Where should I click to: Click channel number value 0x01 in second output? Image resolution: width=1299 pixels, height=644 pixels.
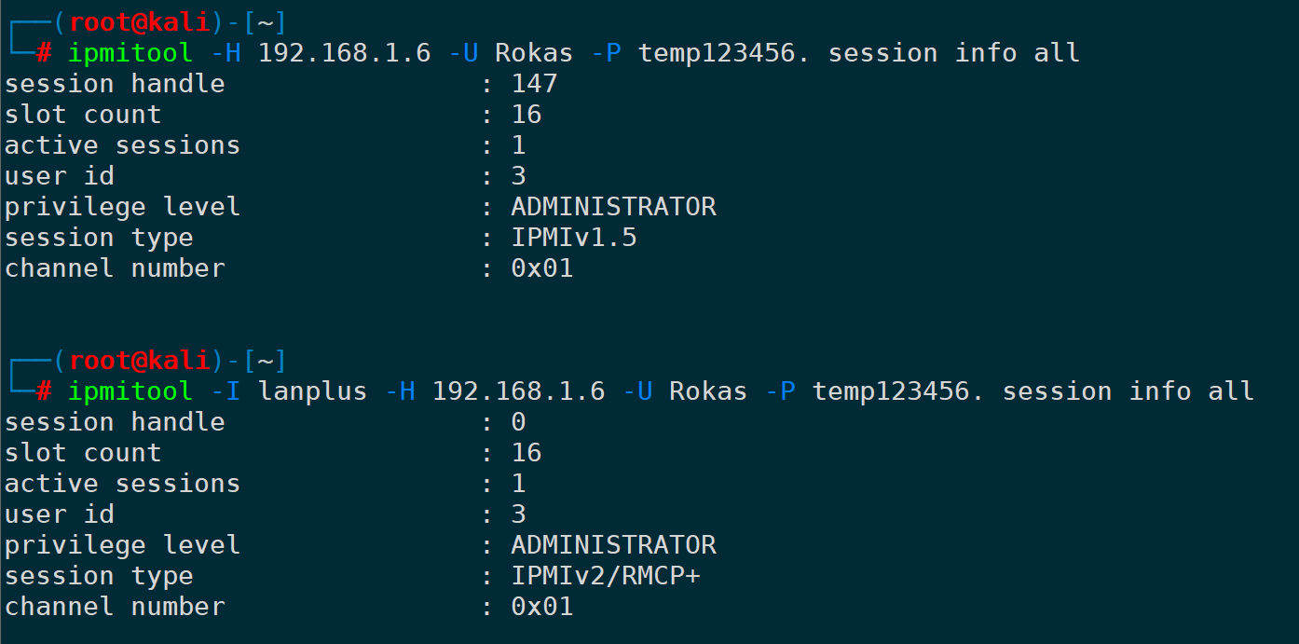pyautogui.click(x=542, y=607)
